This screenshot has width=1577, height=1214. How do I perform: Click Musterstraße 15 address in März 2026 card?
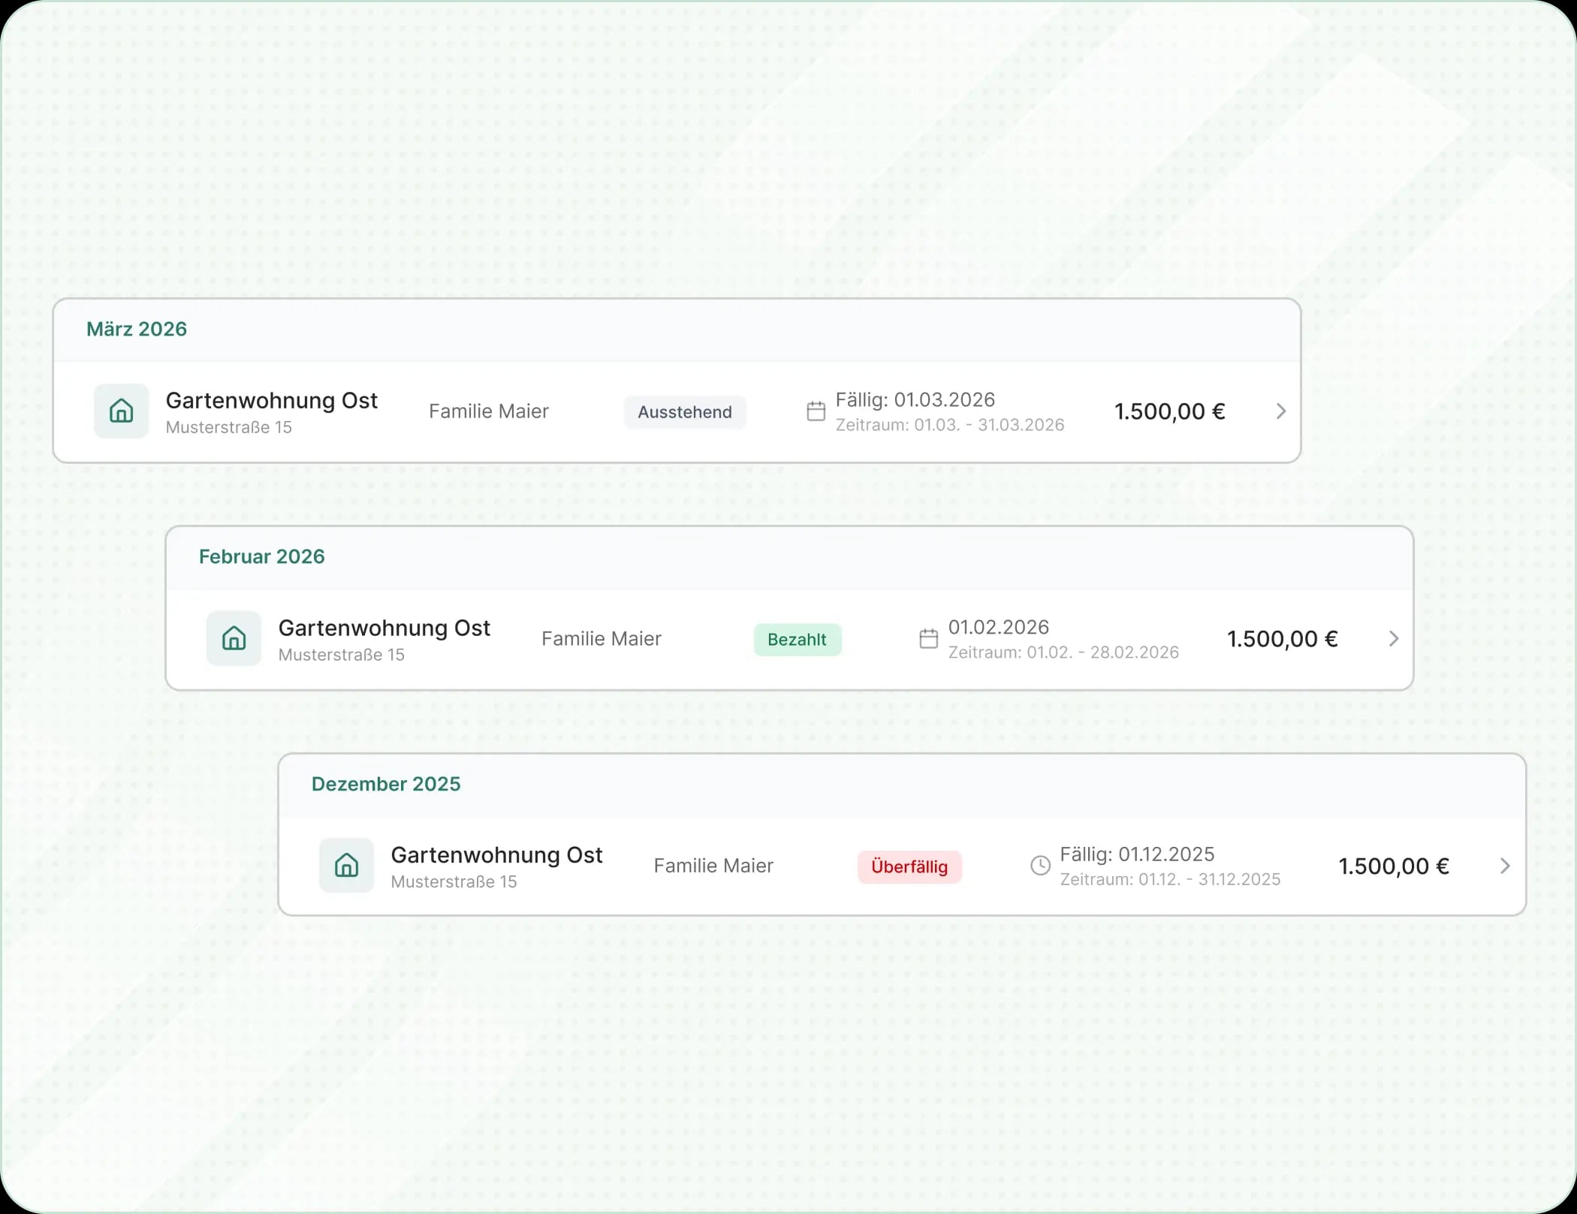click(x=229, y=427)
